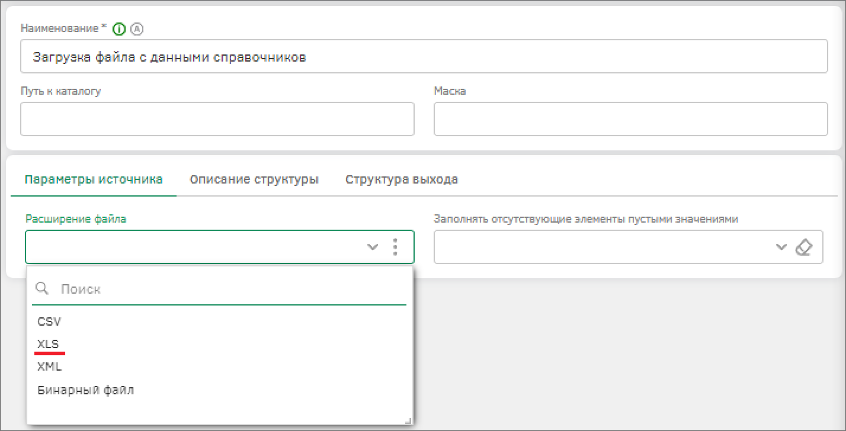Select the Бинарный файл option
846x431 pixels.
(85, 390)
